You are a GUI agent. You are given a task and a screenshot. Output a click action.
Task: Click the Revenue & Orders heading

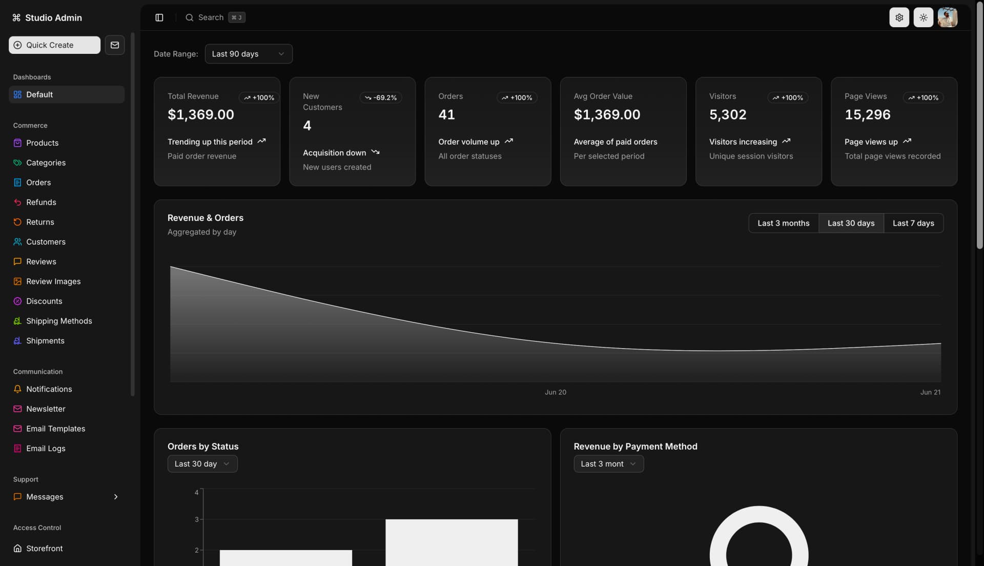[205, 218]
